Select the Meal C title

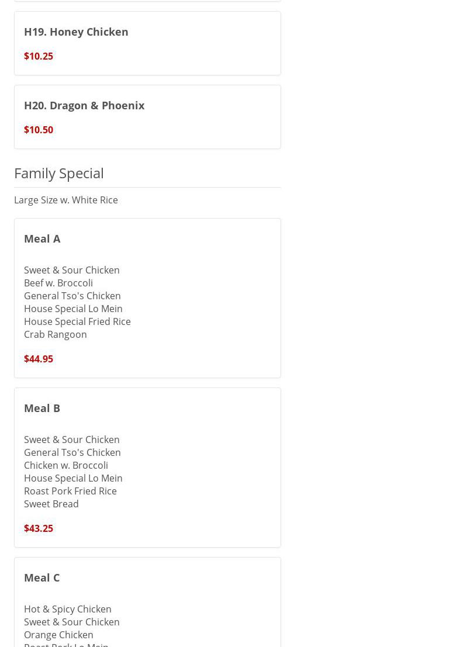tap(42, 577)
